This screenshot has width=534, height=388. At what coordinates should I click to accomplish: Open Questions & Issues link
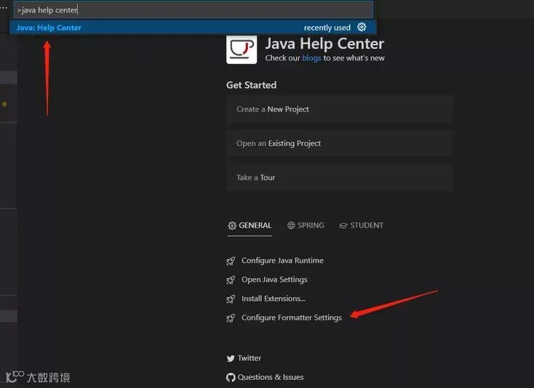coord(271,377)
